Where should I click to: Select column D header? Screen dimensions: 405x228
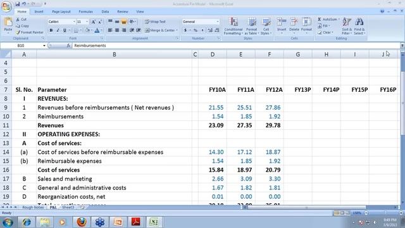click(x=213, y=54)
